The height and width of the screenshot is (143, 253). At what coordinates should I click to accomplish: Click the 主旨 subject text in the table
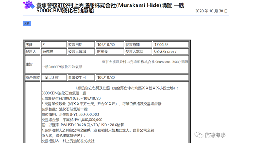[x=115, y=64]
